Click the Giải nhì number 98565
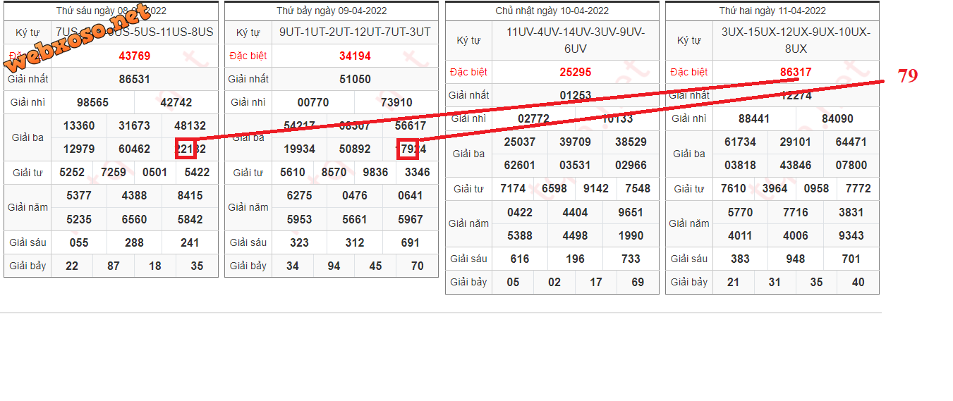Viewport: 953px width, 401px height. pyautogui.click(x=92, y=102)
